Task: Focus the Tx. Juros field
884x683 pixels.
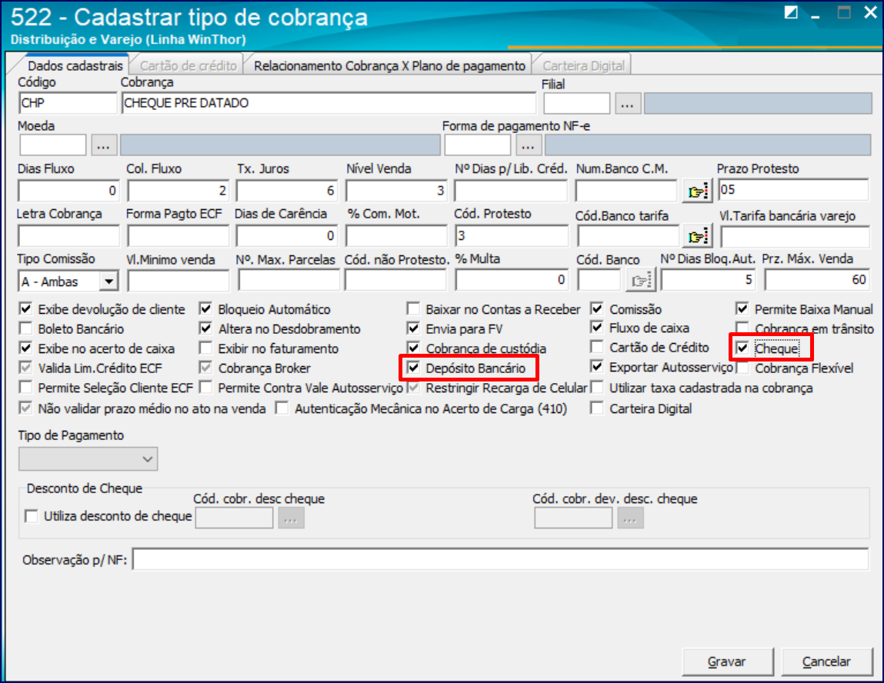Action: click(286, 191)
